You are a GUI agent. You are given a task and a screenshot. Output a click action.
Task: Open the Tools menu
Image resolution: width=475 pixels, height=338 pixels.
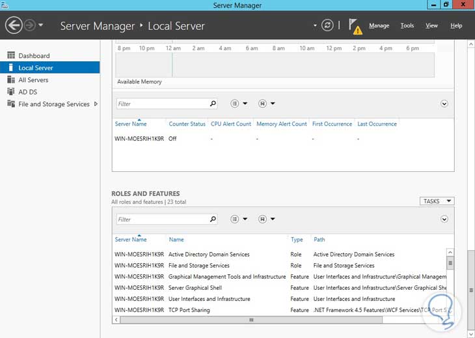[x=407, y=26]
